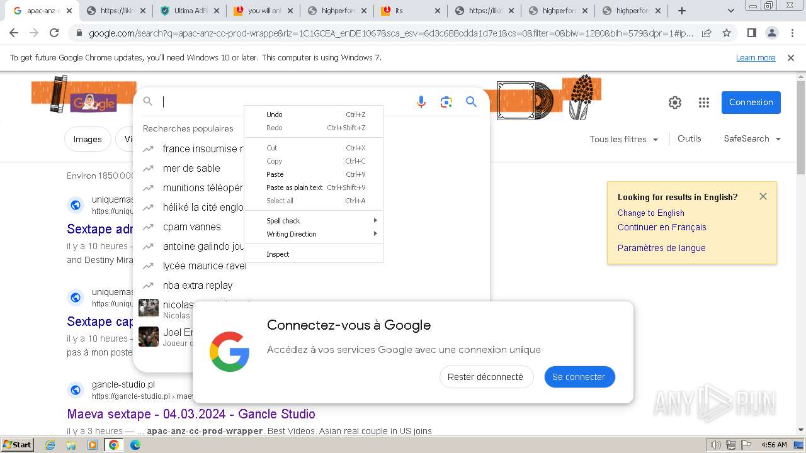This screenshot has width=806, height=453.
Task: Expand the Spell check submenu
Action: pyautogui.click(x=314, y=221)
